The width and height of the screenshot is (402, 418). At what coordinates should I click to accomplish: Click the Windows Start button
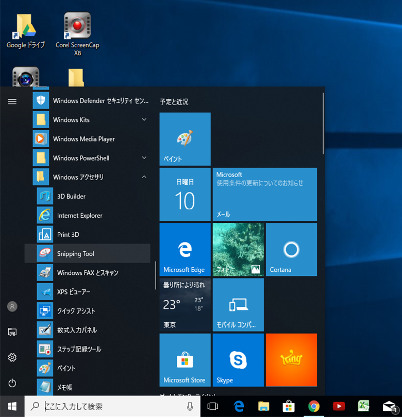click(12, 406)
